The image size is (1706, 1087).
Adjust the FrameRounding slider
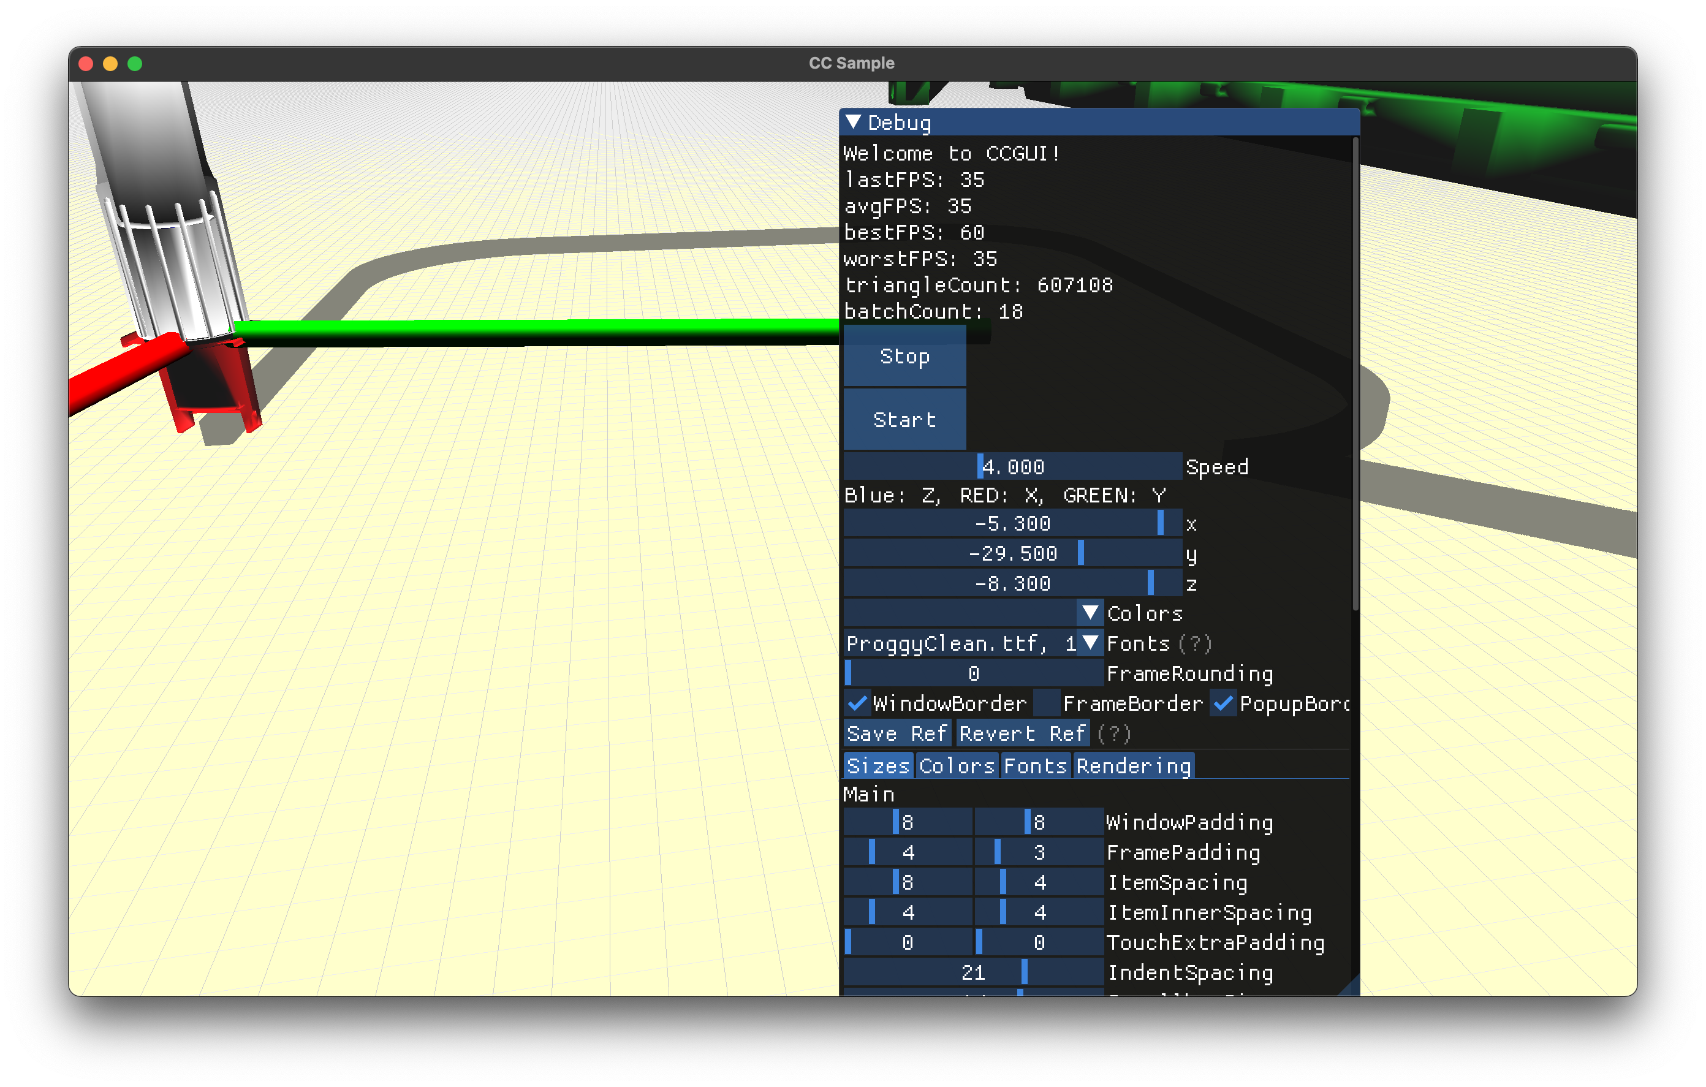tap(972, 673)
